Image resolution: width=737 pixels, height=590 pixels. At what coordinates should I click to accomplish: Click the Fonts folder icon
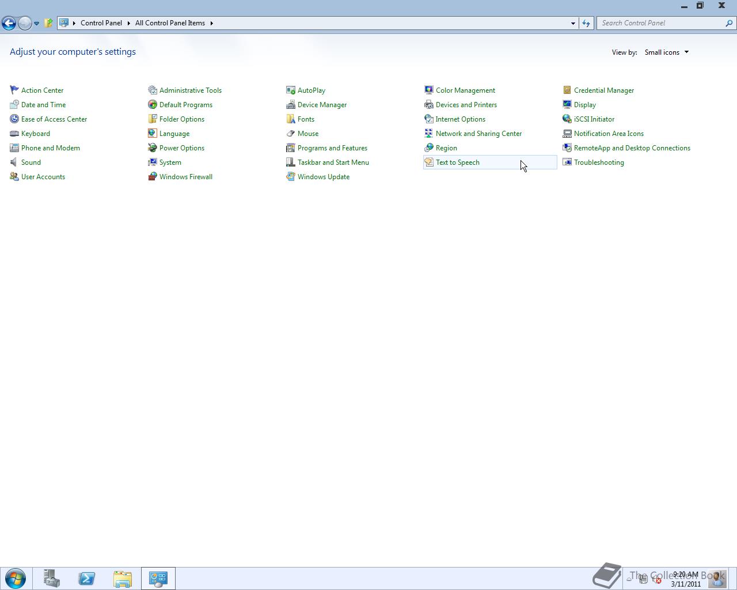point(291,119)
